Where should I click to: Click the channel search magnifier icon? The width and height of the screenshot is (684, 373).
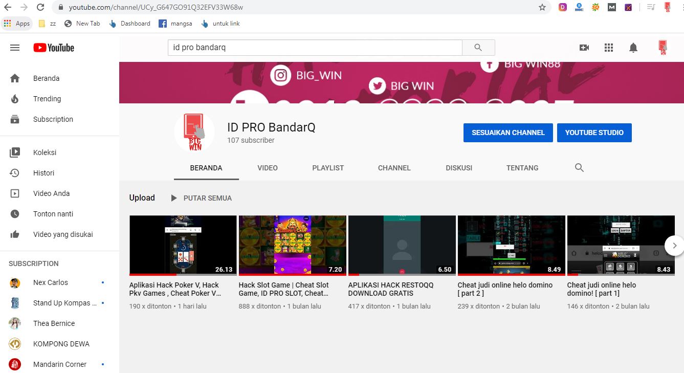[x=579, y=168]
